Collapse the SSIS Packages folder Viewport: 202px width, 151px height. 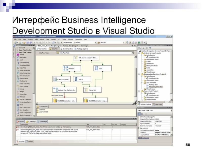(142, 83)
